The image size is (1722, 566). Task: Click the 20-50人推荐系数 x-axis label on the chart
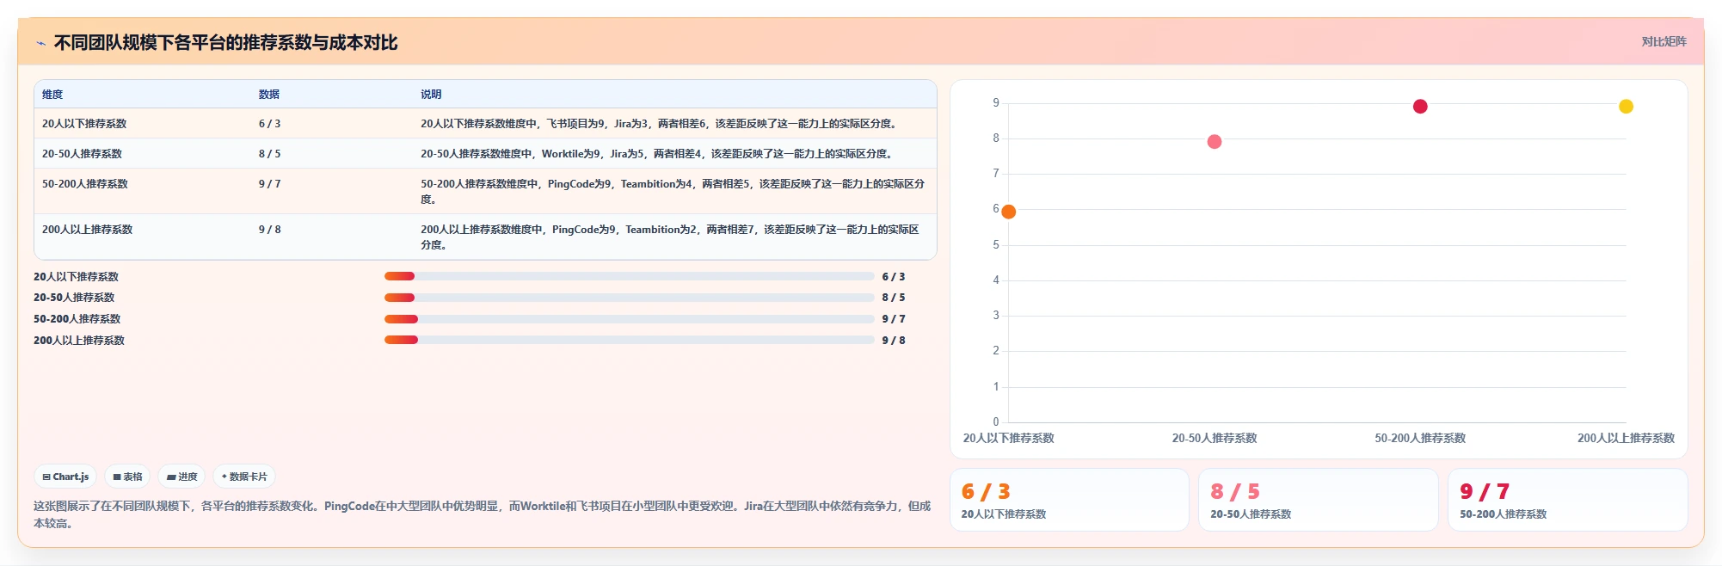click(1215, 438)
